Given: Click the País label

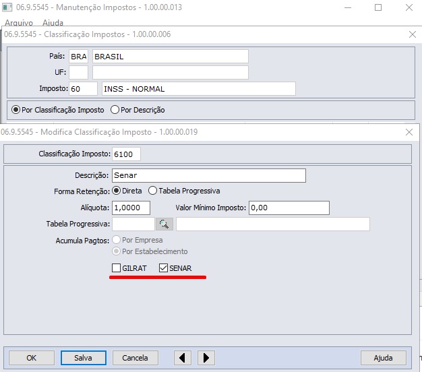Looking at the screenshot, I should 57,56.
